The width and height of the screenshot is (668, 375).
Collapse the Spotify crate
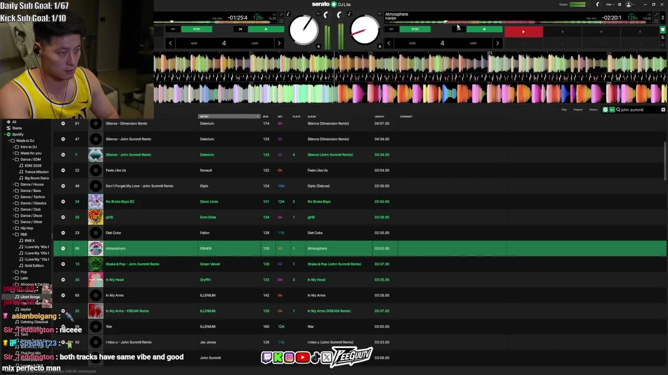pos(5,134)
